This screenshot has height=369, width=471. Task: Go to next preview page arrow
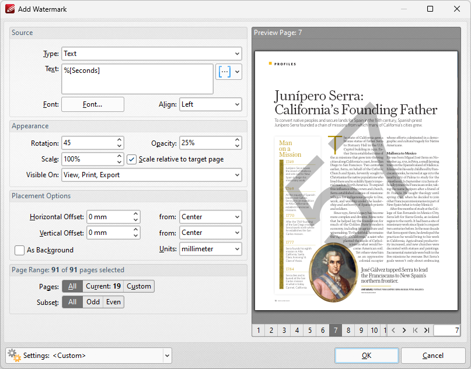(x=404, y=331)
